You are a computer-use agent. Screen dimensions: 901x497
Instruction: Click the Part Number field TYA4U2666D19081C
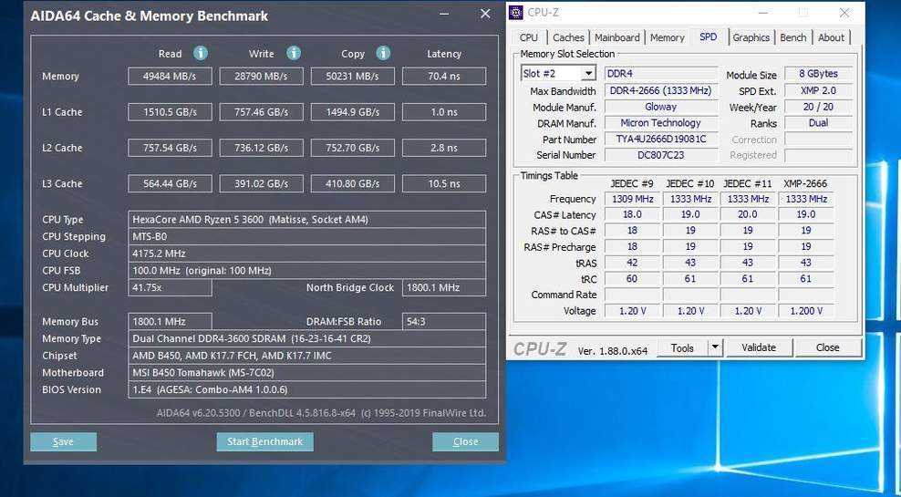(661, 140)
